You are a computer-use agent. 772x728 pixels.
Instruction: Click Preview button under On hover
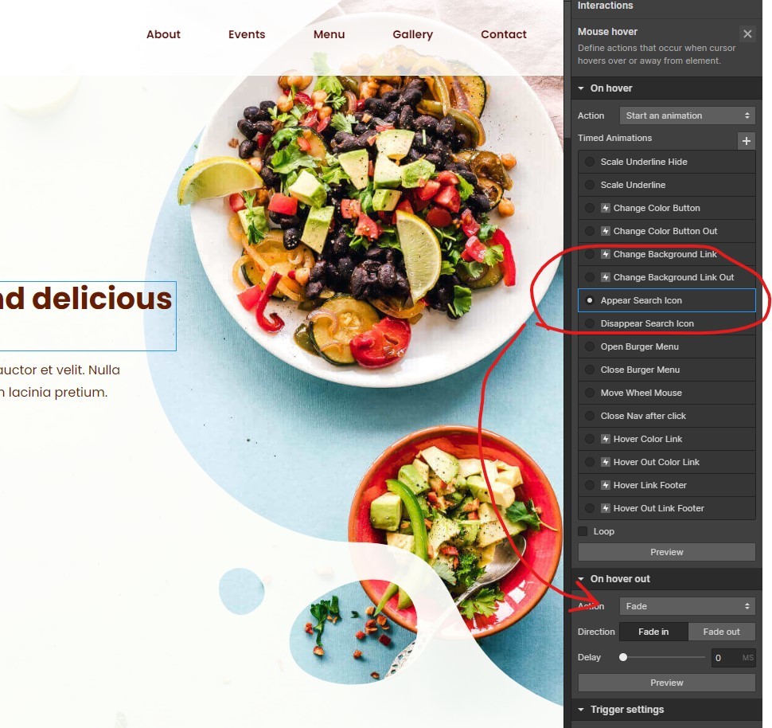coord(667,552)
